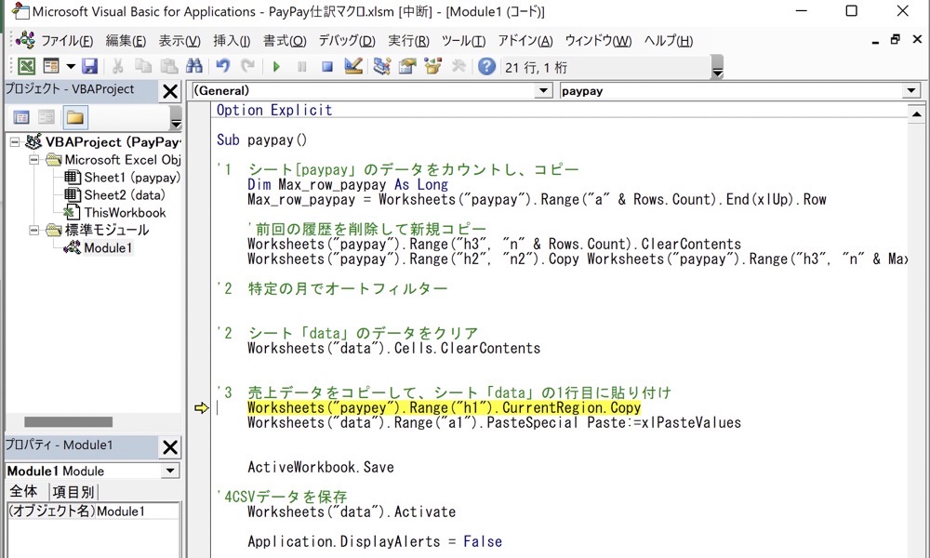Open the (General) object dropdown

[544, 91]
